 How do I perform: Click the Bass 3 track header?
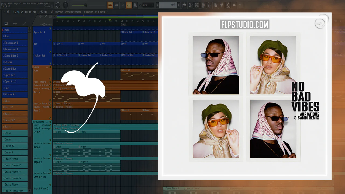[42, 114]
